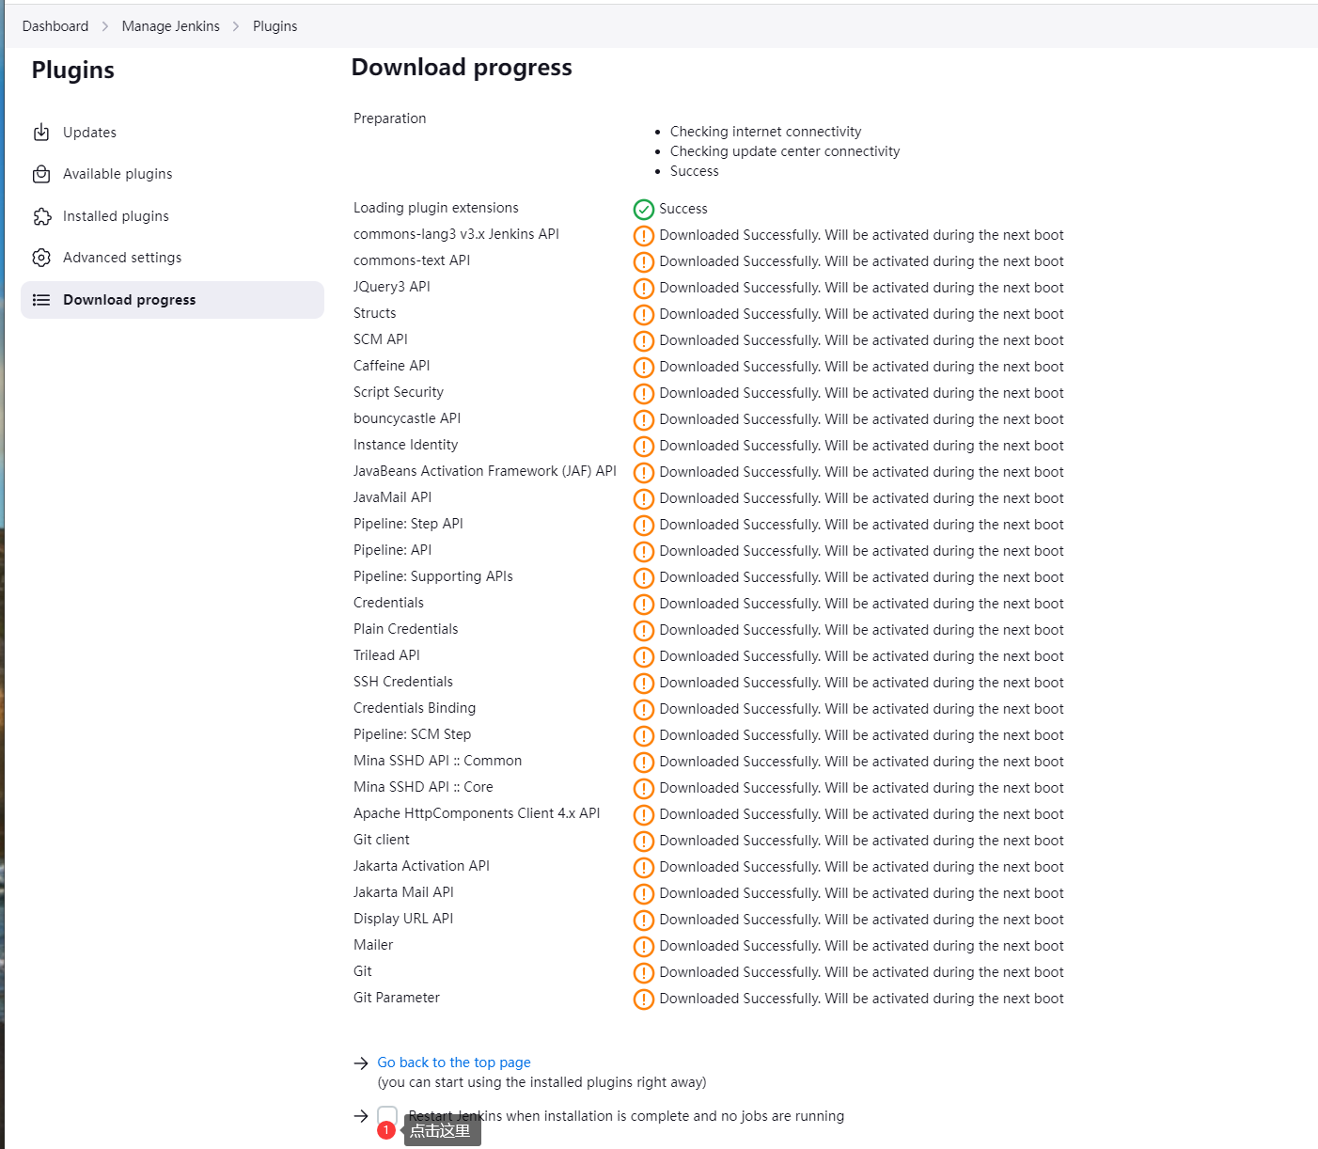Click the Pipeline: API row name
This screenshot has height=1149, width=1318.
click(393, 550)
